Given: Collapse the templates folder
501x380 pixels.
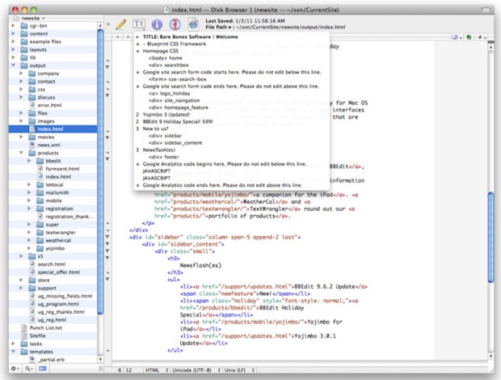Looking at the screenshot, I should point(14,352).
